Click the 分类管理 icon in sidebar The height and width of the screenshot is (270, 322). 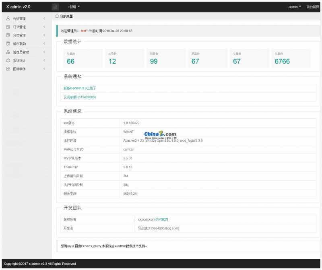click(8, 35)
